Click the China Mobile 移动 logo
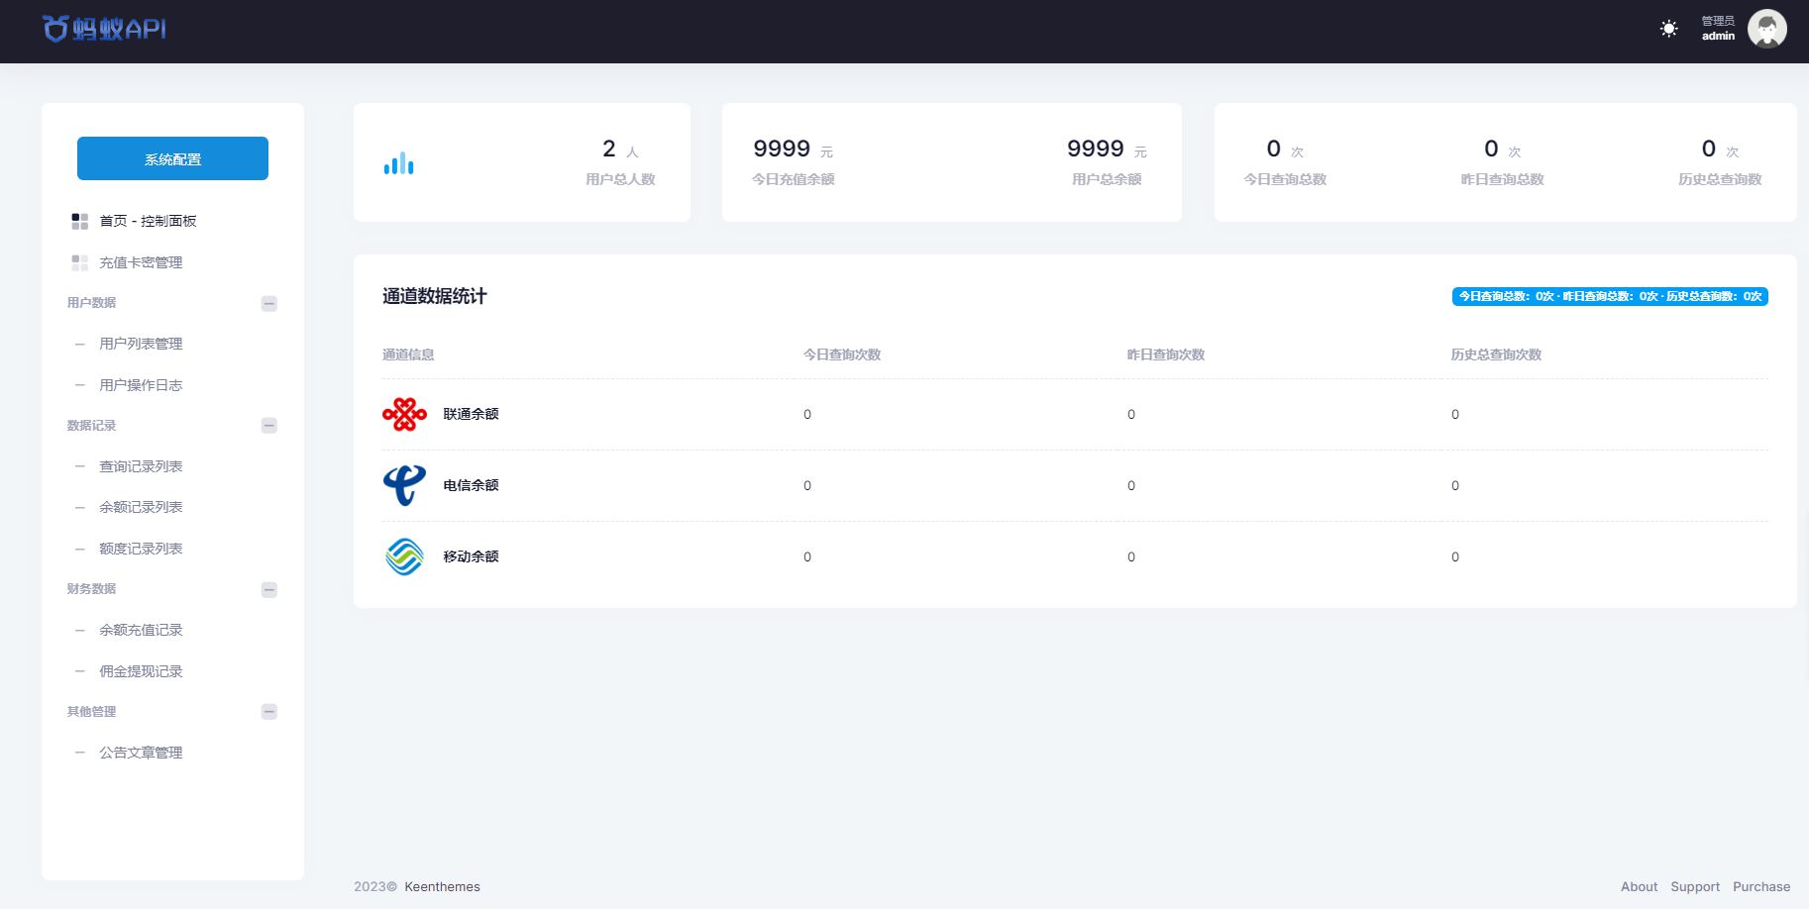The height and width of the screenshot is (909, 1809). (x=404, y=556)
